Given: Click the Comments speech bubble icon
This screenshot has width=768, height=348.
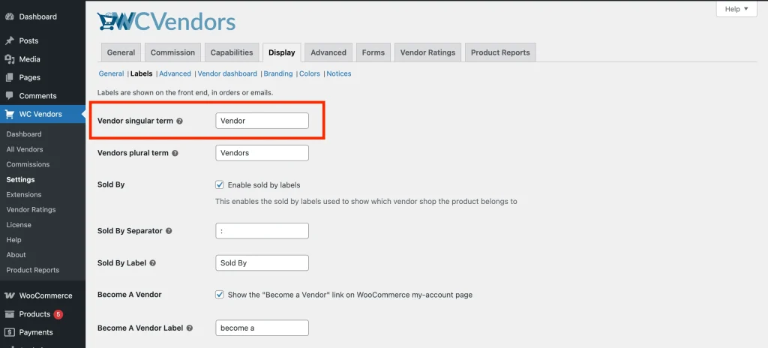Looking at the screenshot, I should coord(9,96).
